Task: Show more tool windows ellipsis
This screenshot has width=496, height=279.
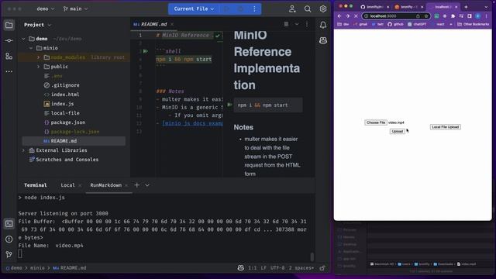Action: tap(9, 71)
